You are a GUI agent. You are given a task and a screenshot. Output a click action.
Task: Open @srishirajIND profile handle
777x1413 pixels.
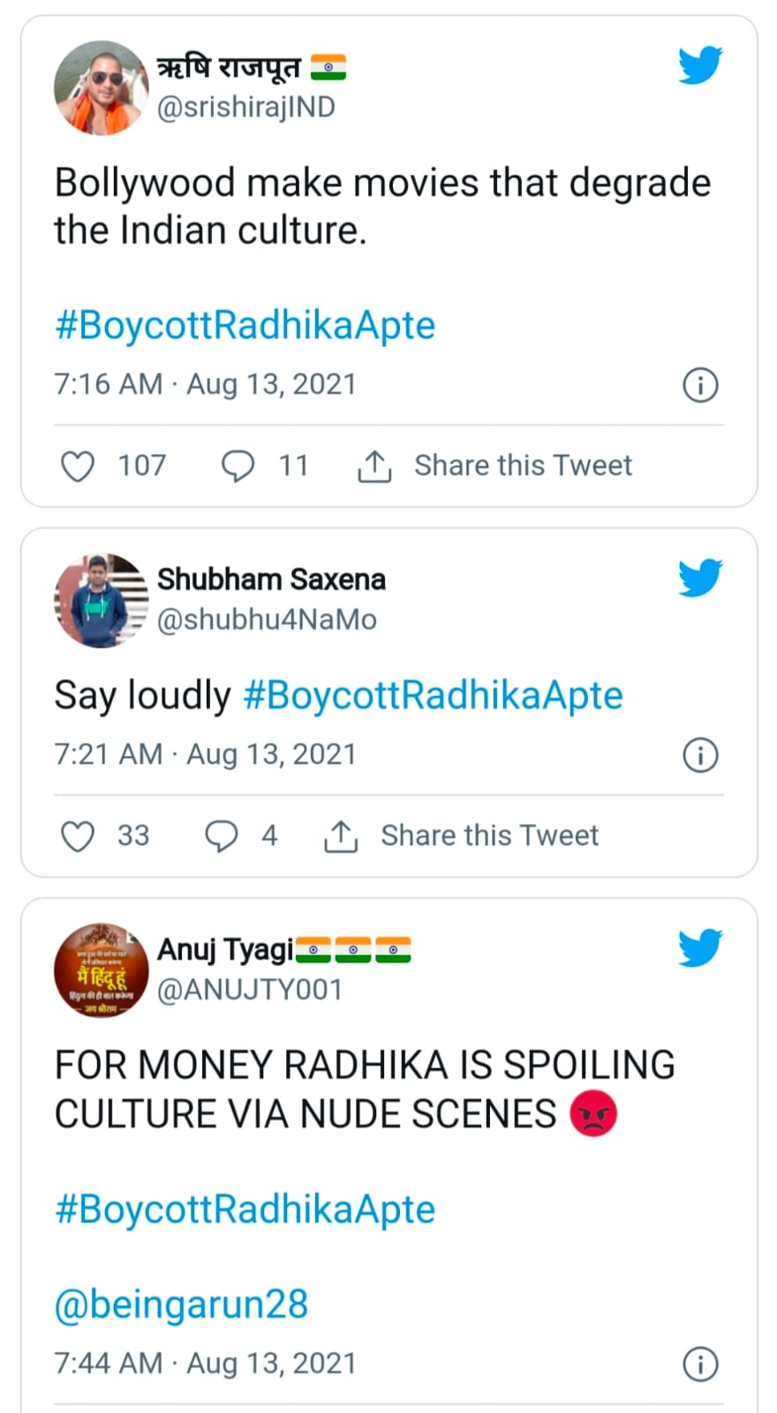point(245,107)
